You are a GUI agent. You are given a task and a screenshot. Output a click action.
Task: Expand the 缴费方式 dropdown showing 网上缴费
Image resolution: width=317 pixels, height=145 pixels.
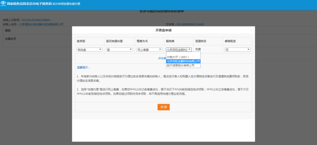point(149,50)
